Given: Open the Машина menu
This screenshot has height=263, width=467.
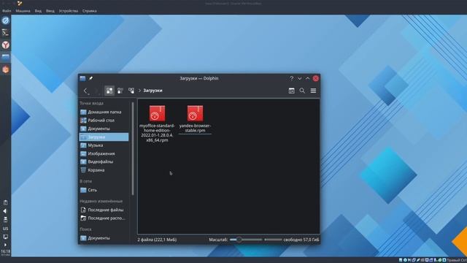Looking at the screenshot, I should coord(23,11).
